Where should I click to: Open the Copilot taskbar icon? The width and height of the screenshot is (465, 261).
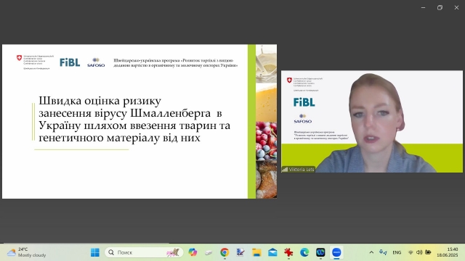[193, 252]
